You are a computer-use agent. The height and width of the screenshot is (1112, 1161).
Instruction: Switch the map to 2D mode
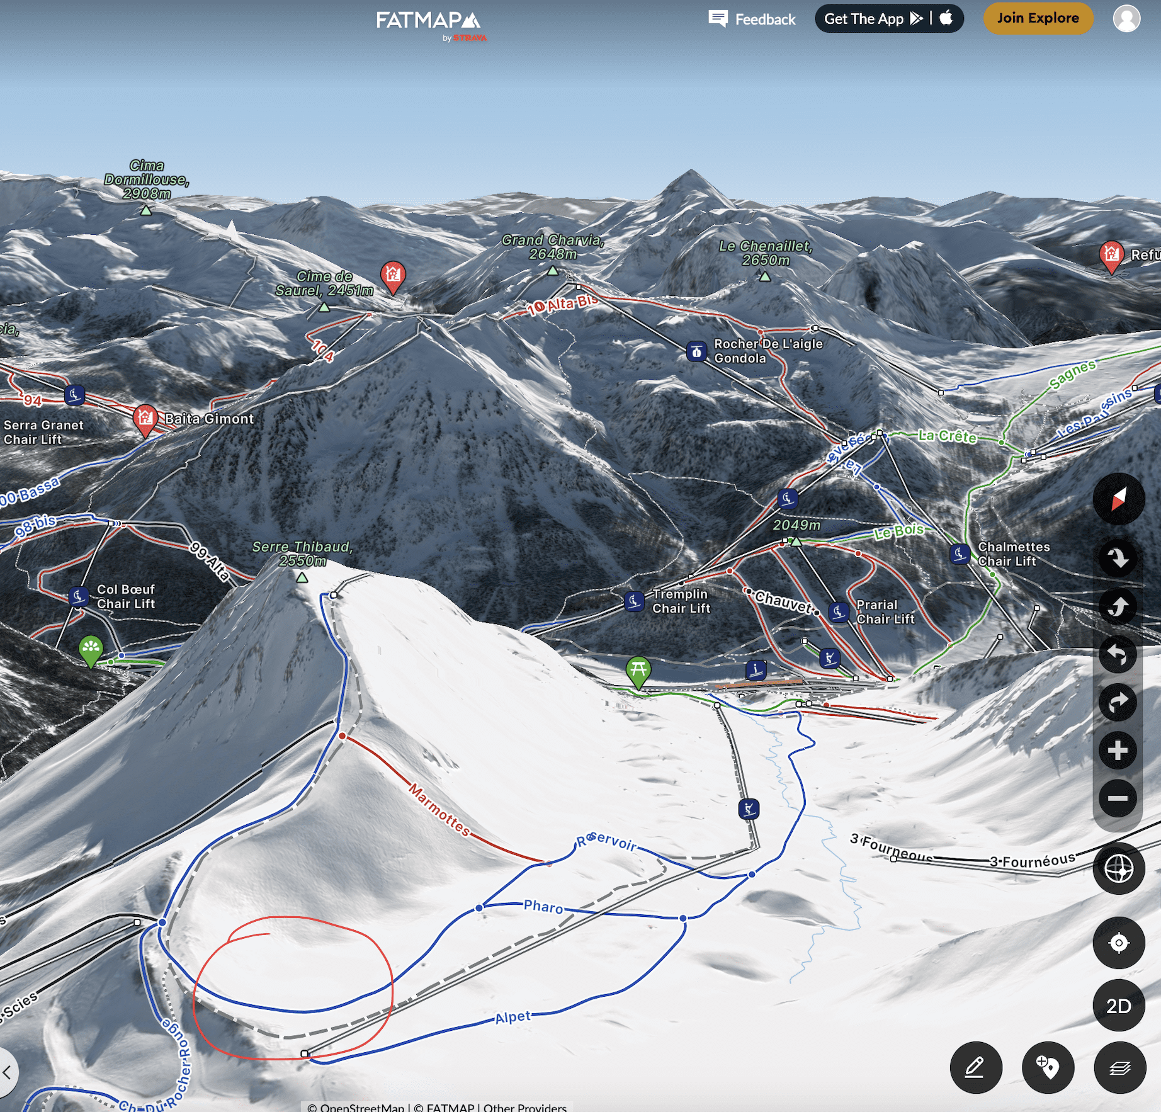pos(1118,1006)
